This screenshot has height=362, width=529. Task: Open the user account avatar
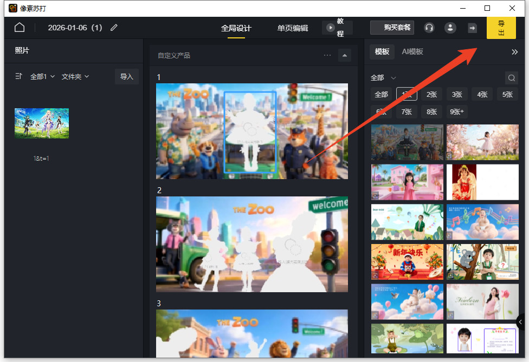[x=450, y=28]
